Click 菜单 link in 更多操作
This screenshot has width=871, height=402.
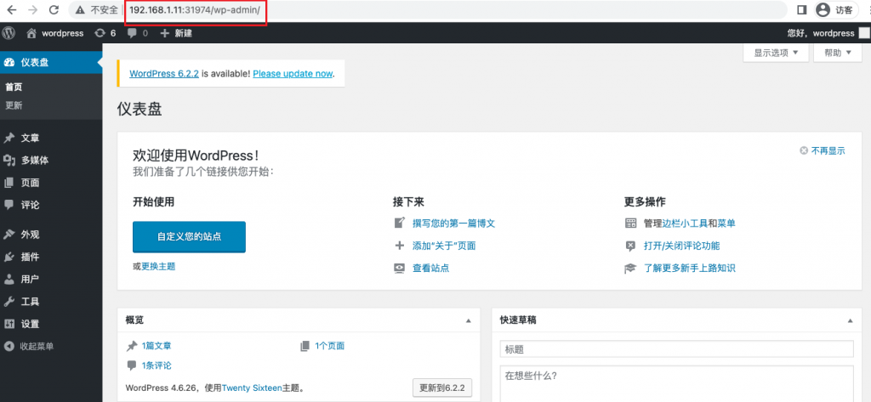[726, 224]
